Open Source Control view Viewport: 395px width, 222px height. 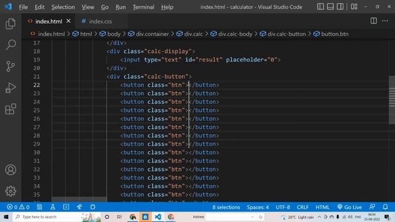pos(10,66)
